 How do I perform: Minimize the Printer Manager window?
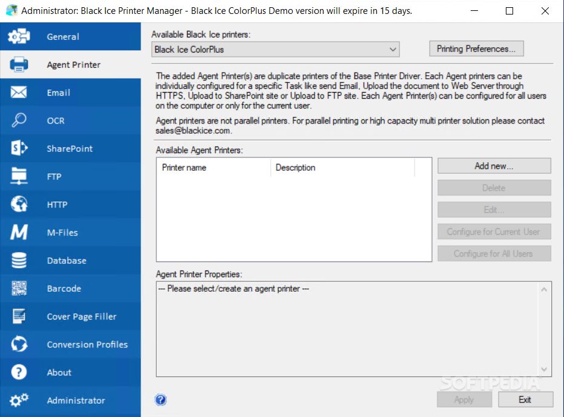point(474,11)
